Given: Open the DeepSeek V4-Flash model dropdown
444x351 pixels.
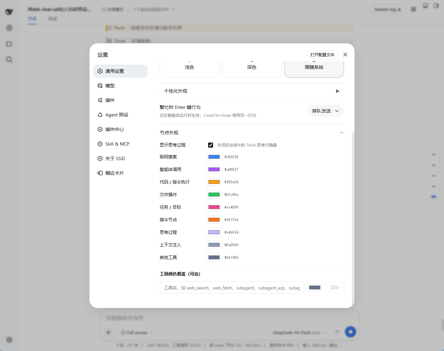Looking at the screenshot, I should pyautogui.click(x=299, y=332).
